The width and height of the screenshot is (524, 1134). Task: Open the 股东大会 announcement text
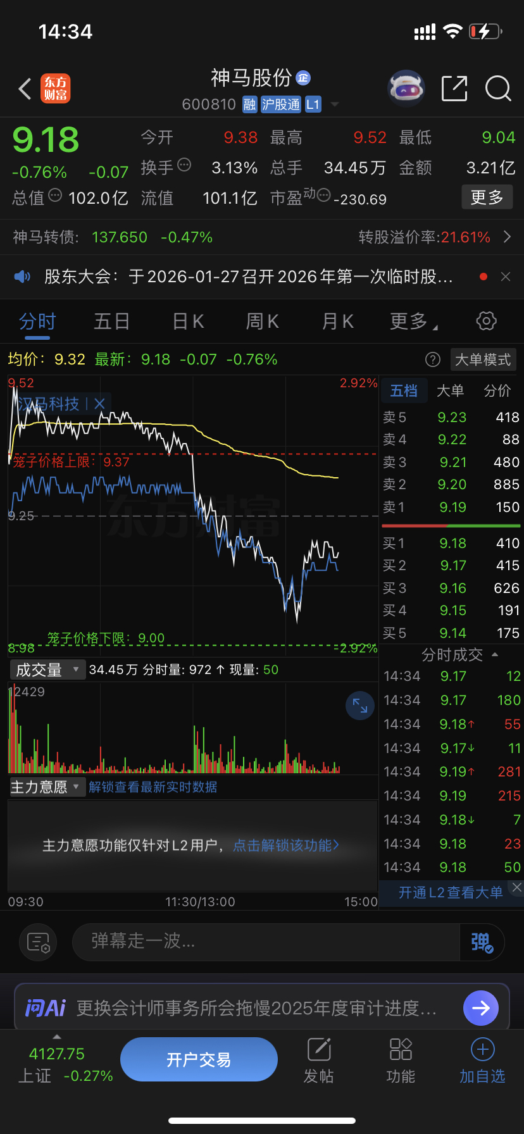pyautogui.click(x=249, y=277)
